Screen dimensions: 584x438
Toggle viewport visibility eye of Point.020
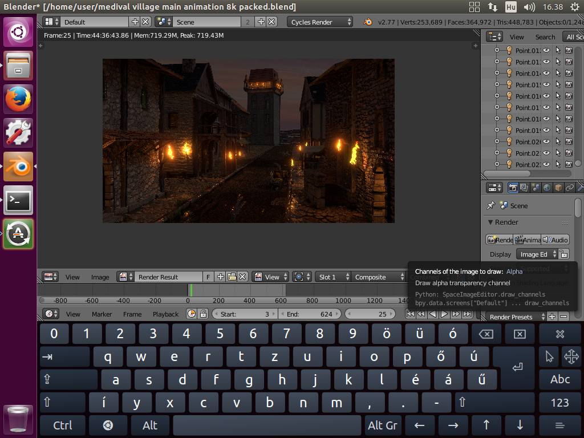546,141
